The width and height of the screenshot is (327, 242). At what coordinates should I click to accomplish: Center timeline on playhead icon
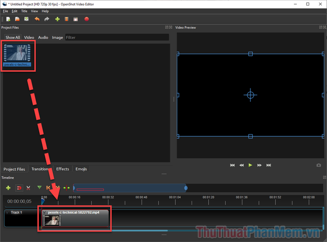[66, 188]
